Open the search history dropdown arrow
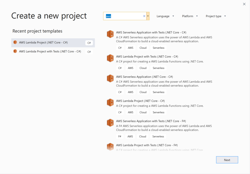Viewport: 250px width, 174px height. coord(148,16)
